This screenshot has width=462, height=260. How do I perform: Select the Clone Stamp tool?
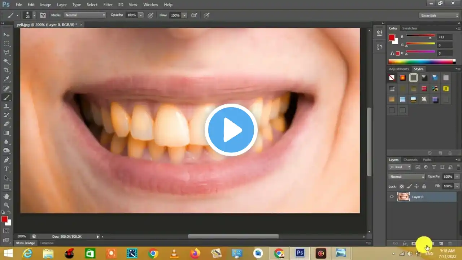pos(6,107)
